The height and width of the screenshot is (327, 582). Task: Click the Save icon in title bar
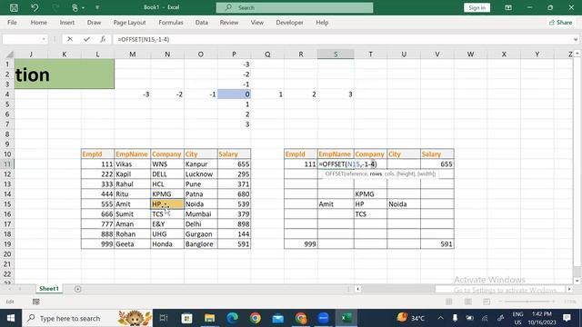coord(15,7)
